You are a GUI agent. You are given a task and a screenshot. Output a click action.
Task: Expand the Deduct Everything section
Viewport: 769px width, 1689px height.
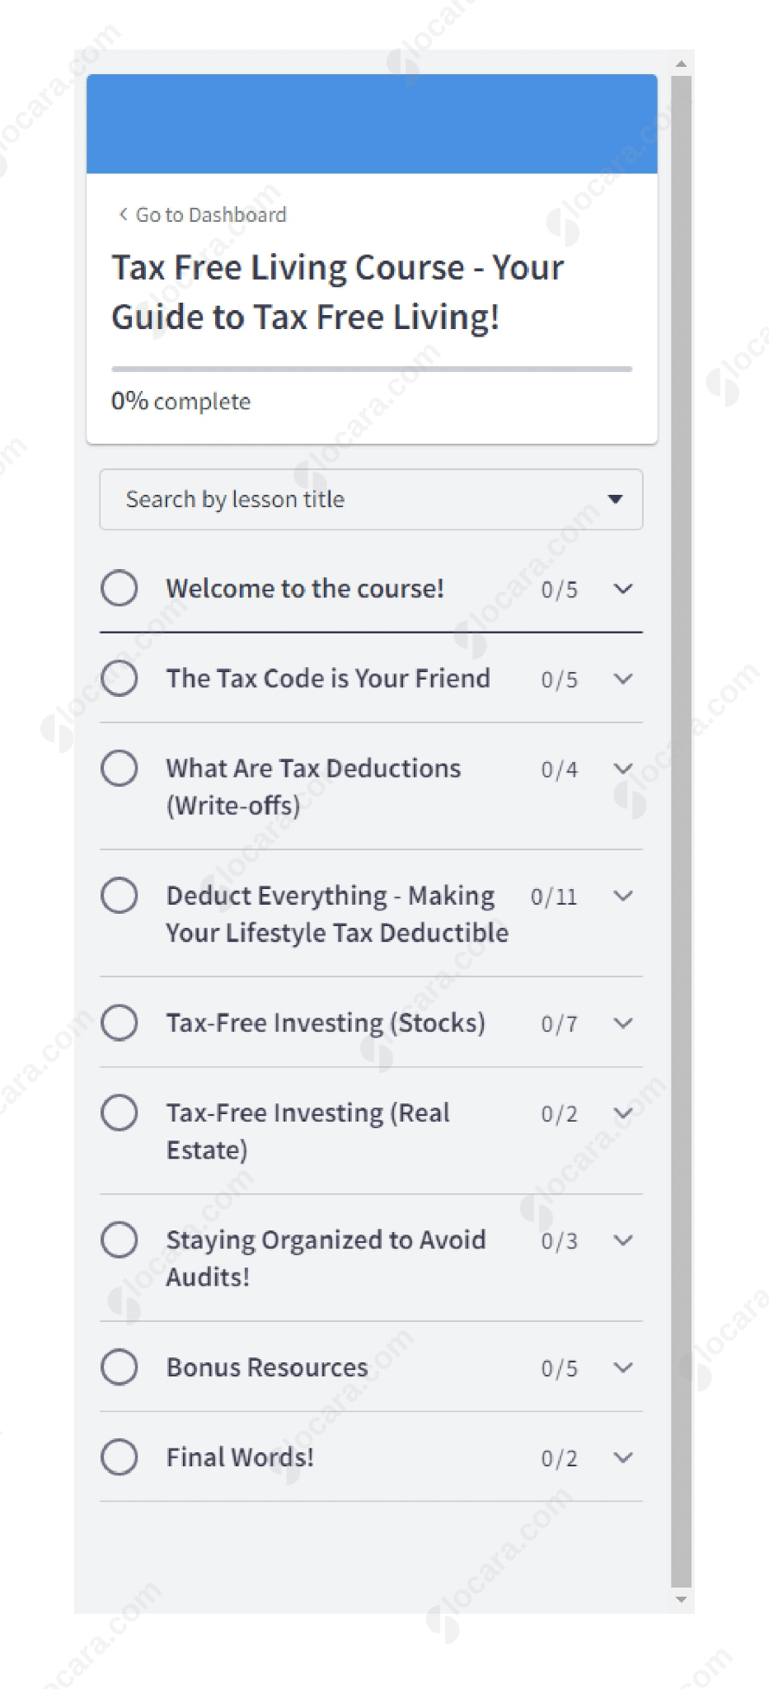(624, 895)
